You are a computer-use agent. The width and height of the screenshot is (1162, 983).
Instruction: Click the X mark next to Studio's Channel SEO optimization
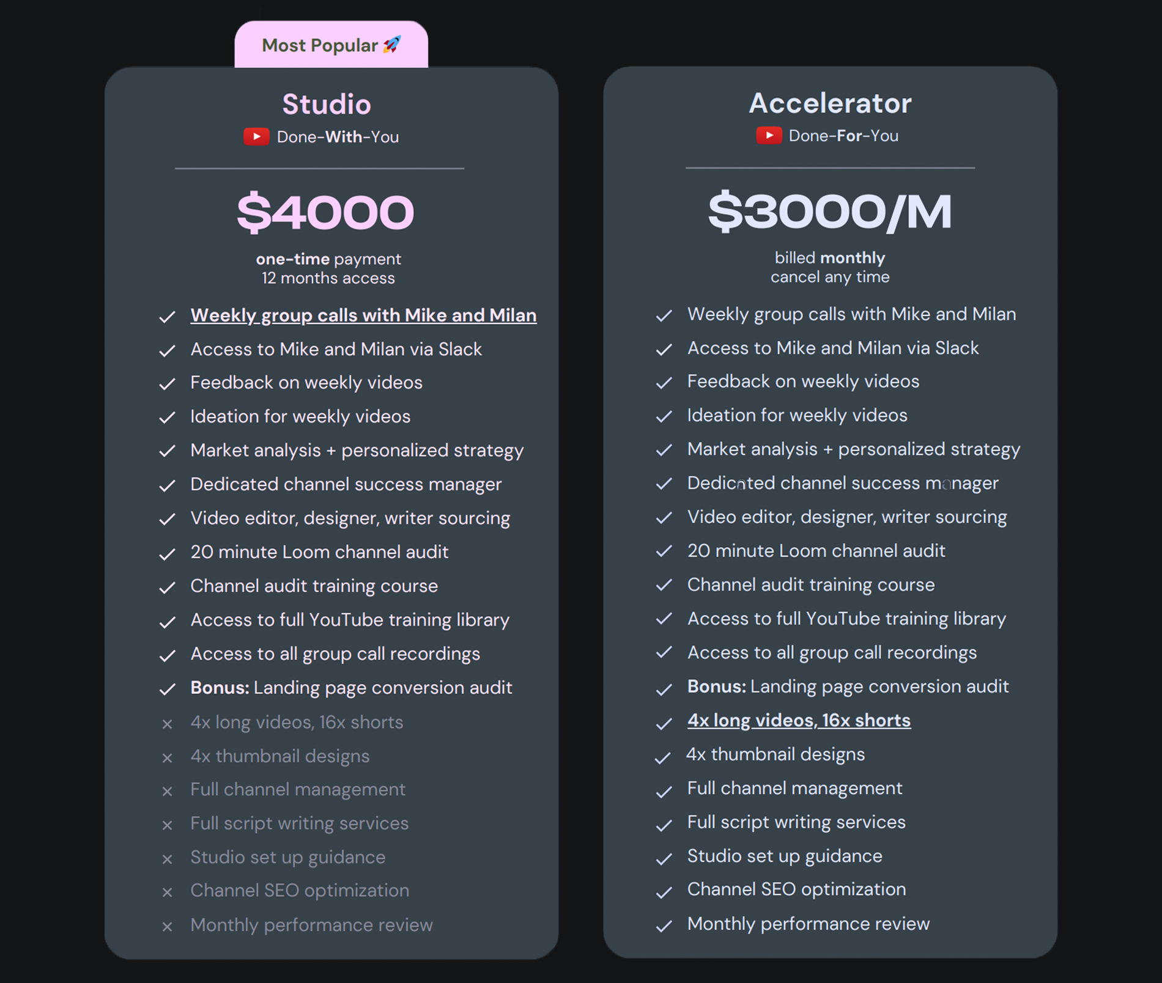[x=167, y=892]
